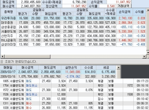Click commission value 614,810
This screenshot has height=110, width=149.
pos(90,72)
